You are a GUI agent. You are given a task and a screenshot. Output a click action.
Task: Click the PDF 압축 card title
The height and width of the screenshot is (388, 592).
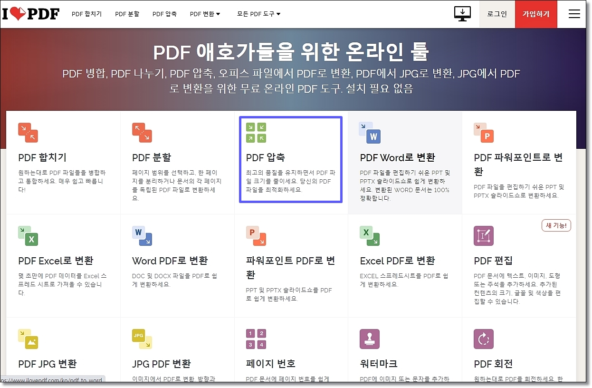[266, 157]
